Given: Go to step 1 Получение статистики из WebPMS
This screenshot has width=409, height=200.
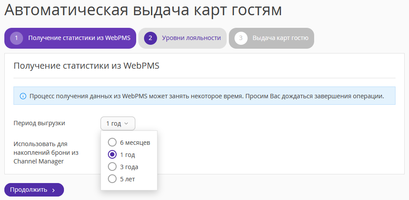Looking at the screenshot, I should [70, 38].
